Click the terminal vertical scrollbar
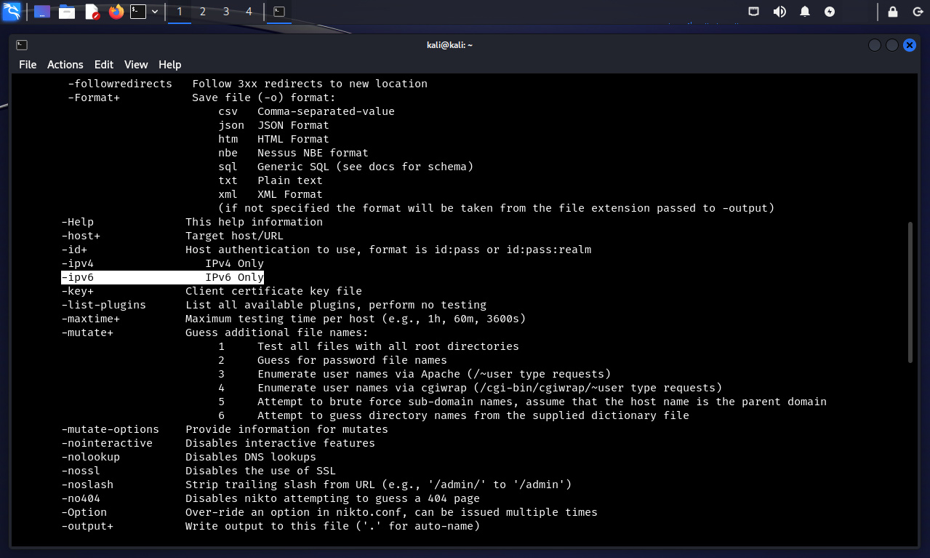Screen dimensions: 930x558 pyautogui.click(x=910, y=292)
